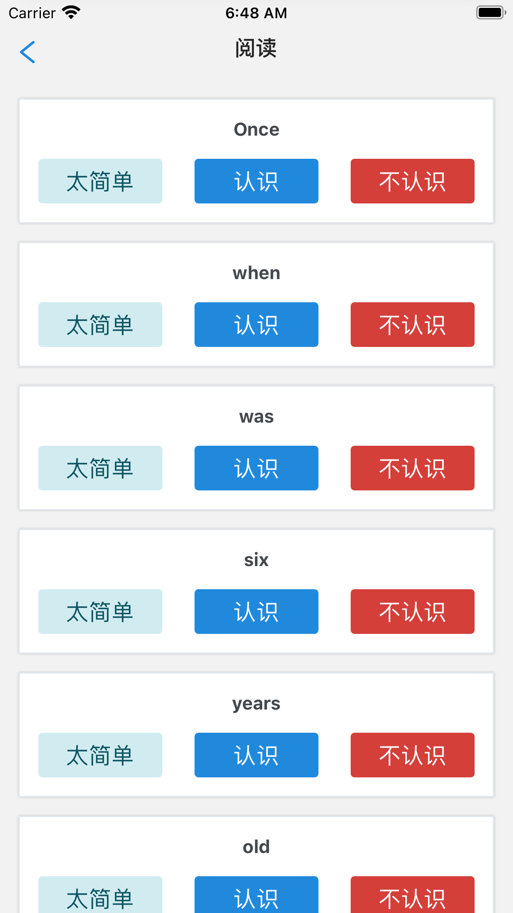Mark "six" as 太简单
The height and width of the screenshot is (913, 513).
click(x=100, y=612)
